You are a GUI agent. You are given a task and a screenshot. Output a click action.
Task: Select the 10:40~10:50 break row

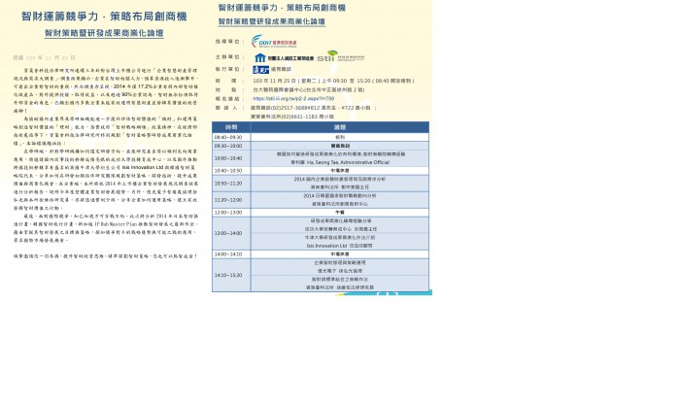coord(321,171)
